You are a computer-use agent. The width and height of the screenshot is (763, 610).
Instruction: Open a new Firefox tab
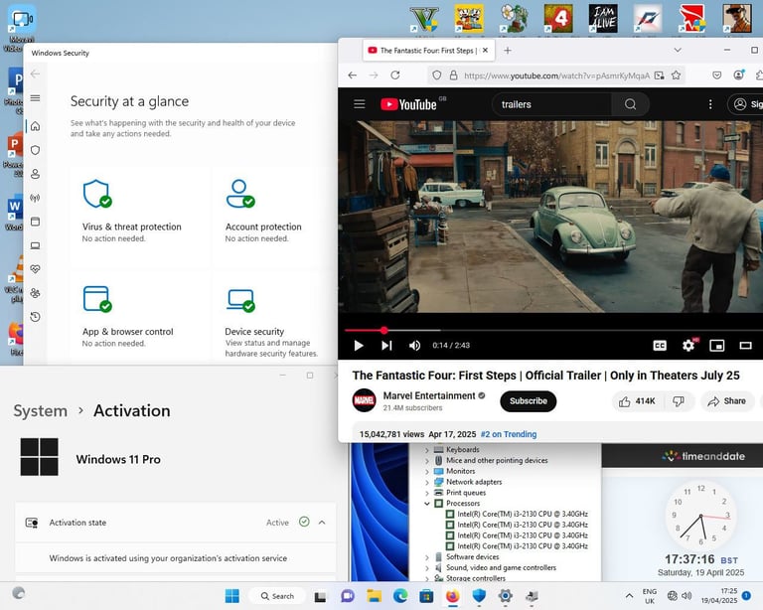coord(508,50)
